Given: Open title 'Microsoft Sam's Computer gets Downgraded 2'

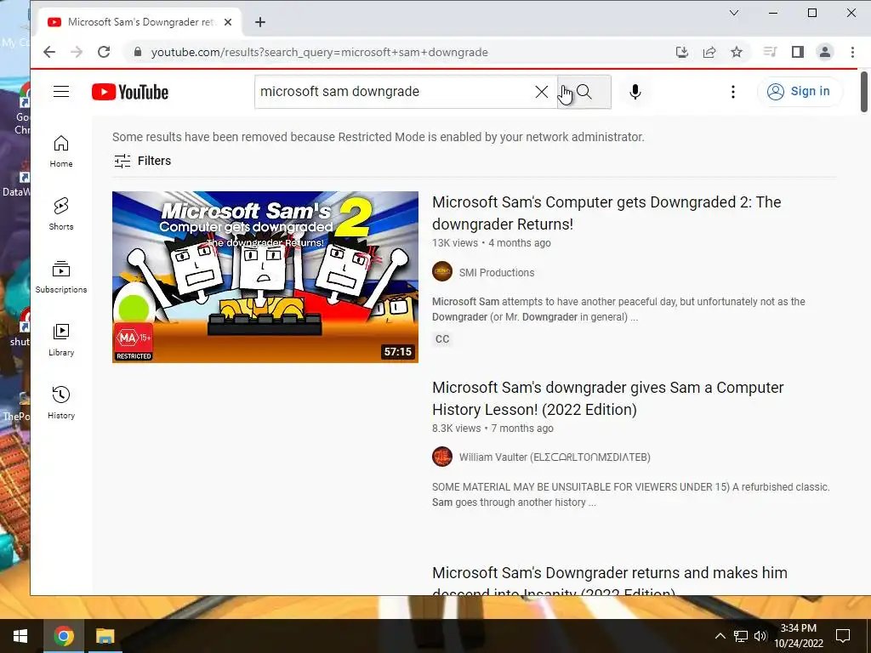Looking at the screenshot, I should click(606, 213).
